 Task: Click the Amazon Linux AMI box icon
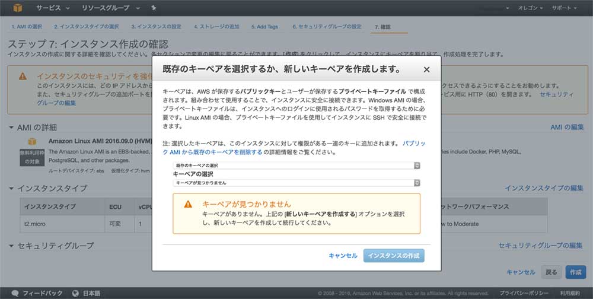tap(33, 141)
